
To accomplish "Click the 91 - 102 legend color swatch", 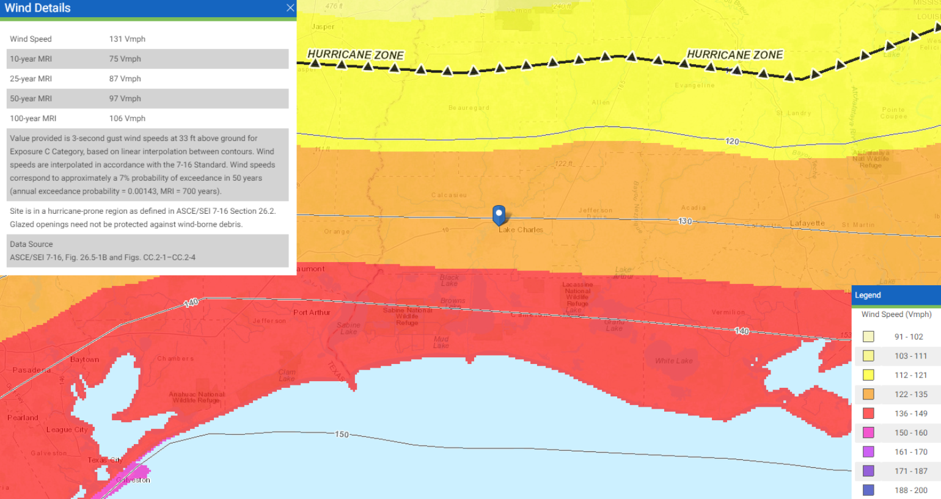I will click(x=868, y=337).
